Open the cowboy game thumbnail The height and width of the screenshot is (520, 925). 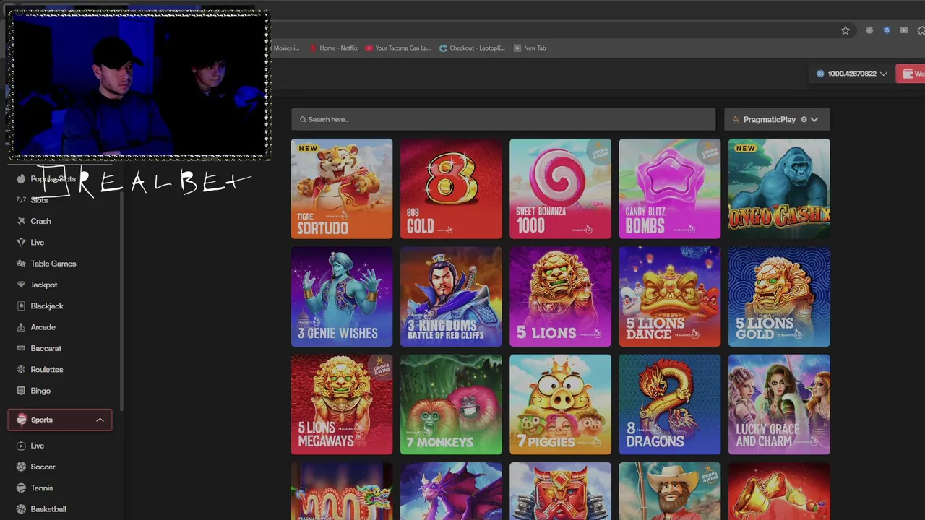click(x=670, y=491)
